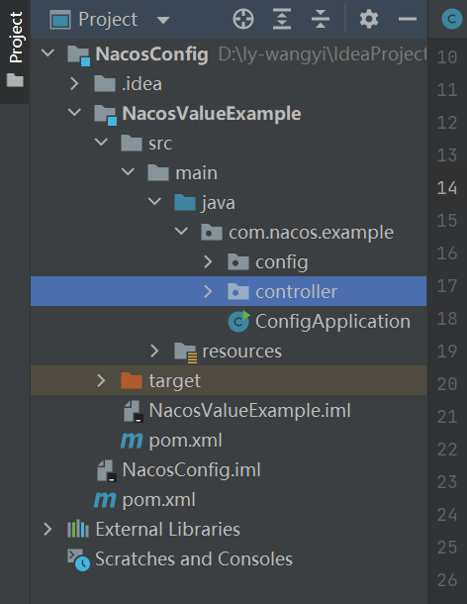Viewport: 467px width, 604px height.
Task: Select the resources folder label
Action: point(242,352)
